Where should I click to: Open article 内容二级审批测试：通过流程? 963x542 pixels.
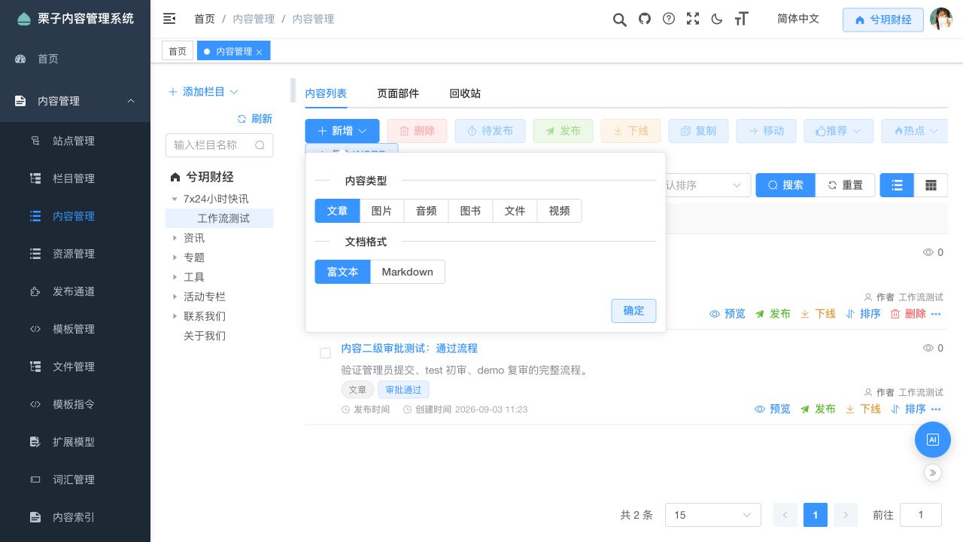coord(409,349)
